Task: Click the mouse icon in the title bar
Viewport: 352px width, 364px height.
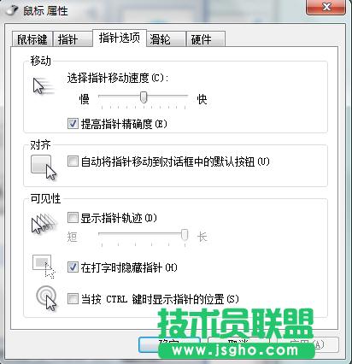Action: tap(12, 9)
